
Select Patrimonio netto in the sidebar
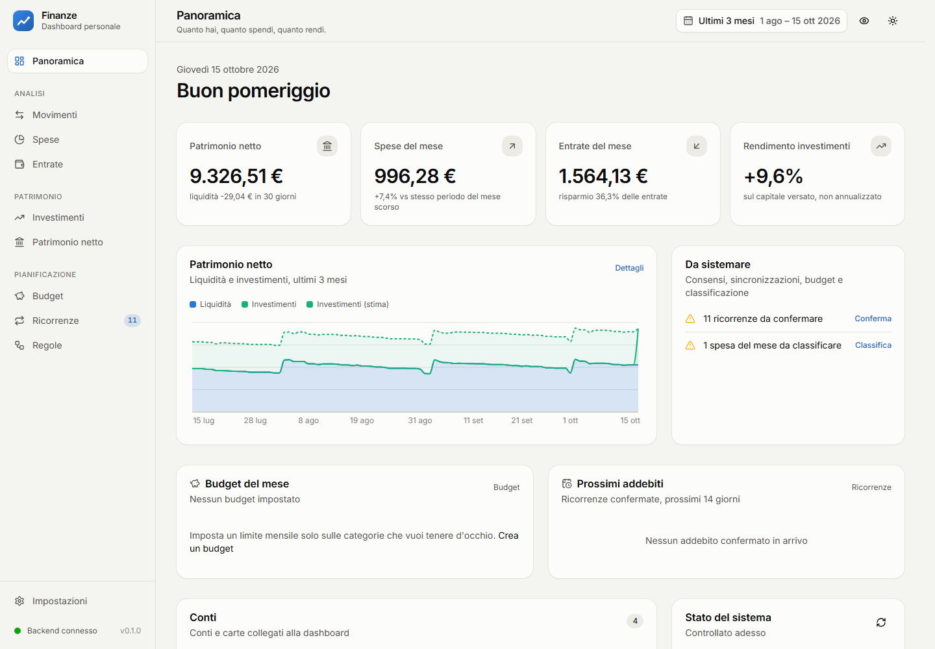pyautogui.click(x=78, y=242)
